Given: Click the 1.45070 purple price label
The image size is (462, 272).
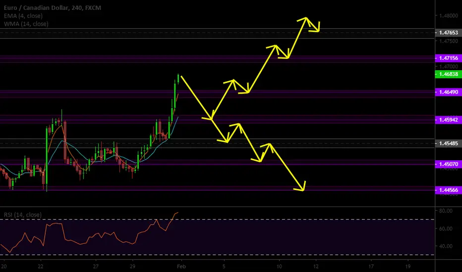Looking at the screenshot, I should tap(449, 164).
